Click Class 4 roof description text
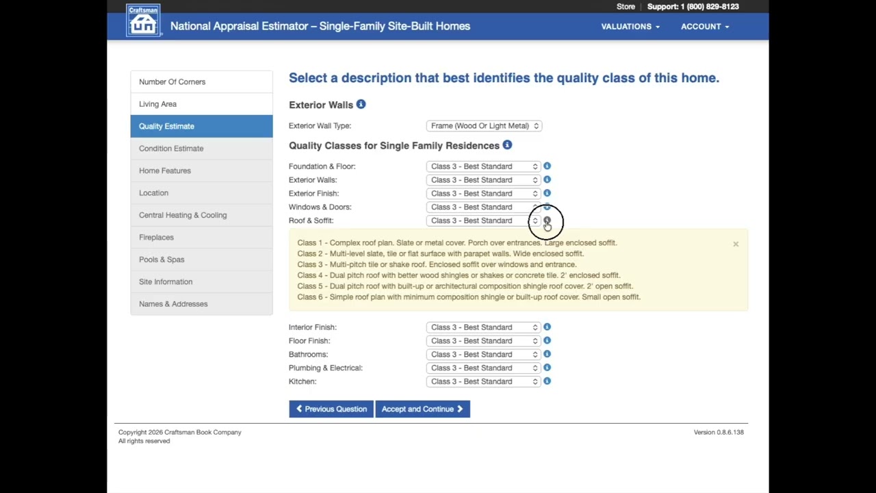This screenshot has width=876, height=493. [459, 275]
